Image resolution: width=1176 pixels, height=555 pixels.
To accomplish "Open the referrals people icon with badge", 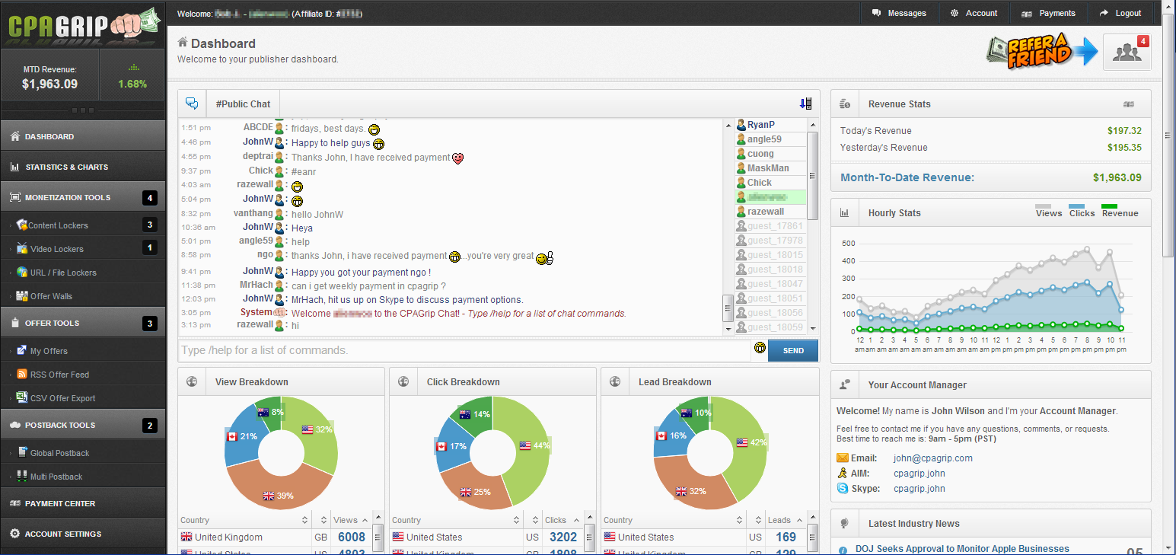I will pos(1127,53).
